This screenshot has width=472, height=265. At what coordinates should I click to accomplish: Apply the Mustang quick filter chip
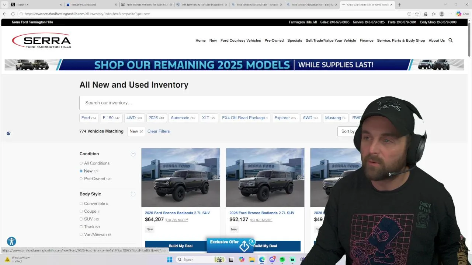click(x=335, y=118)
